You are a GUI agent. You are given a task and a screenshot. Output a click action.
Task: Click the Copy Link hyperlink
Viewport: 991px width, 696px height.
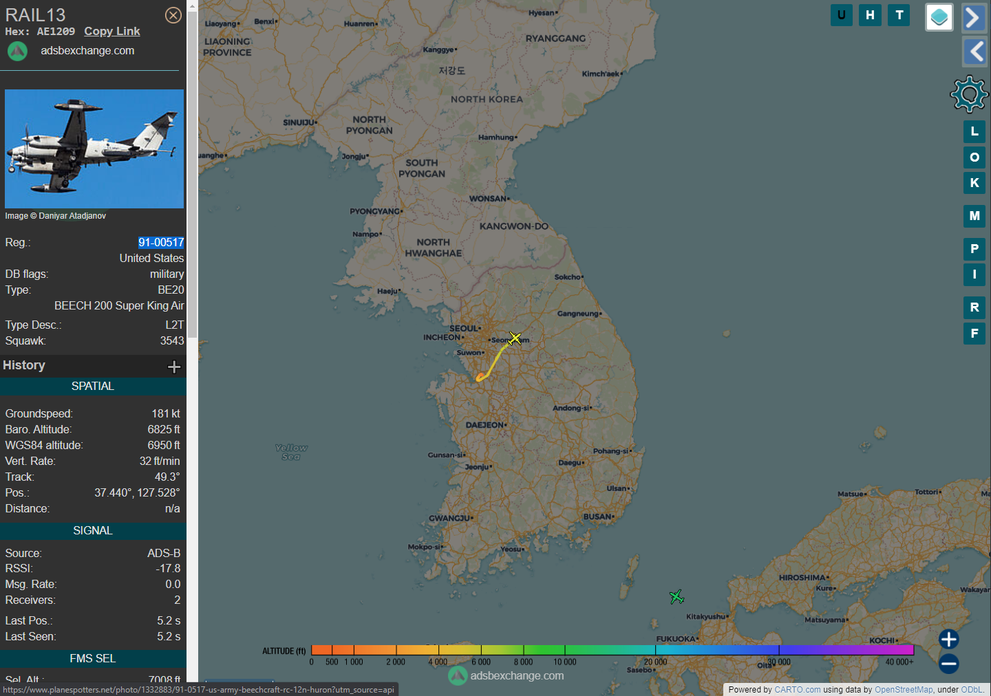pyautogui.click(x=112, y=31)
